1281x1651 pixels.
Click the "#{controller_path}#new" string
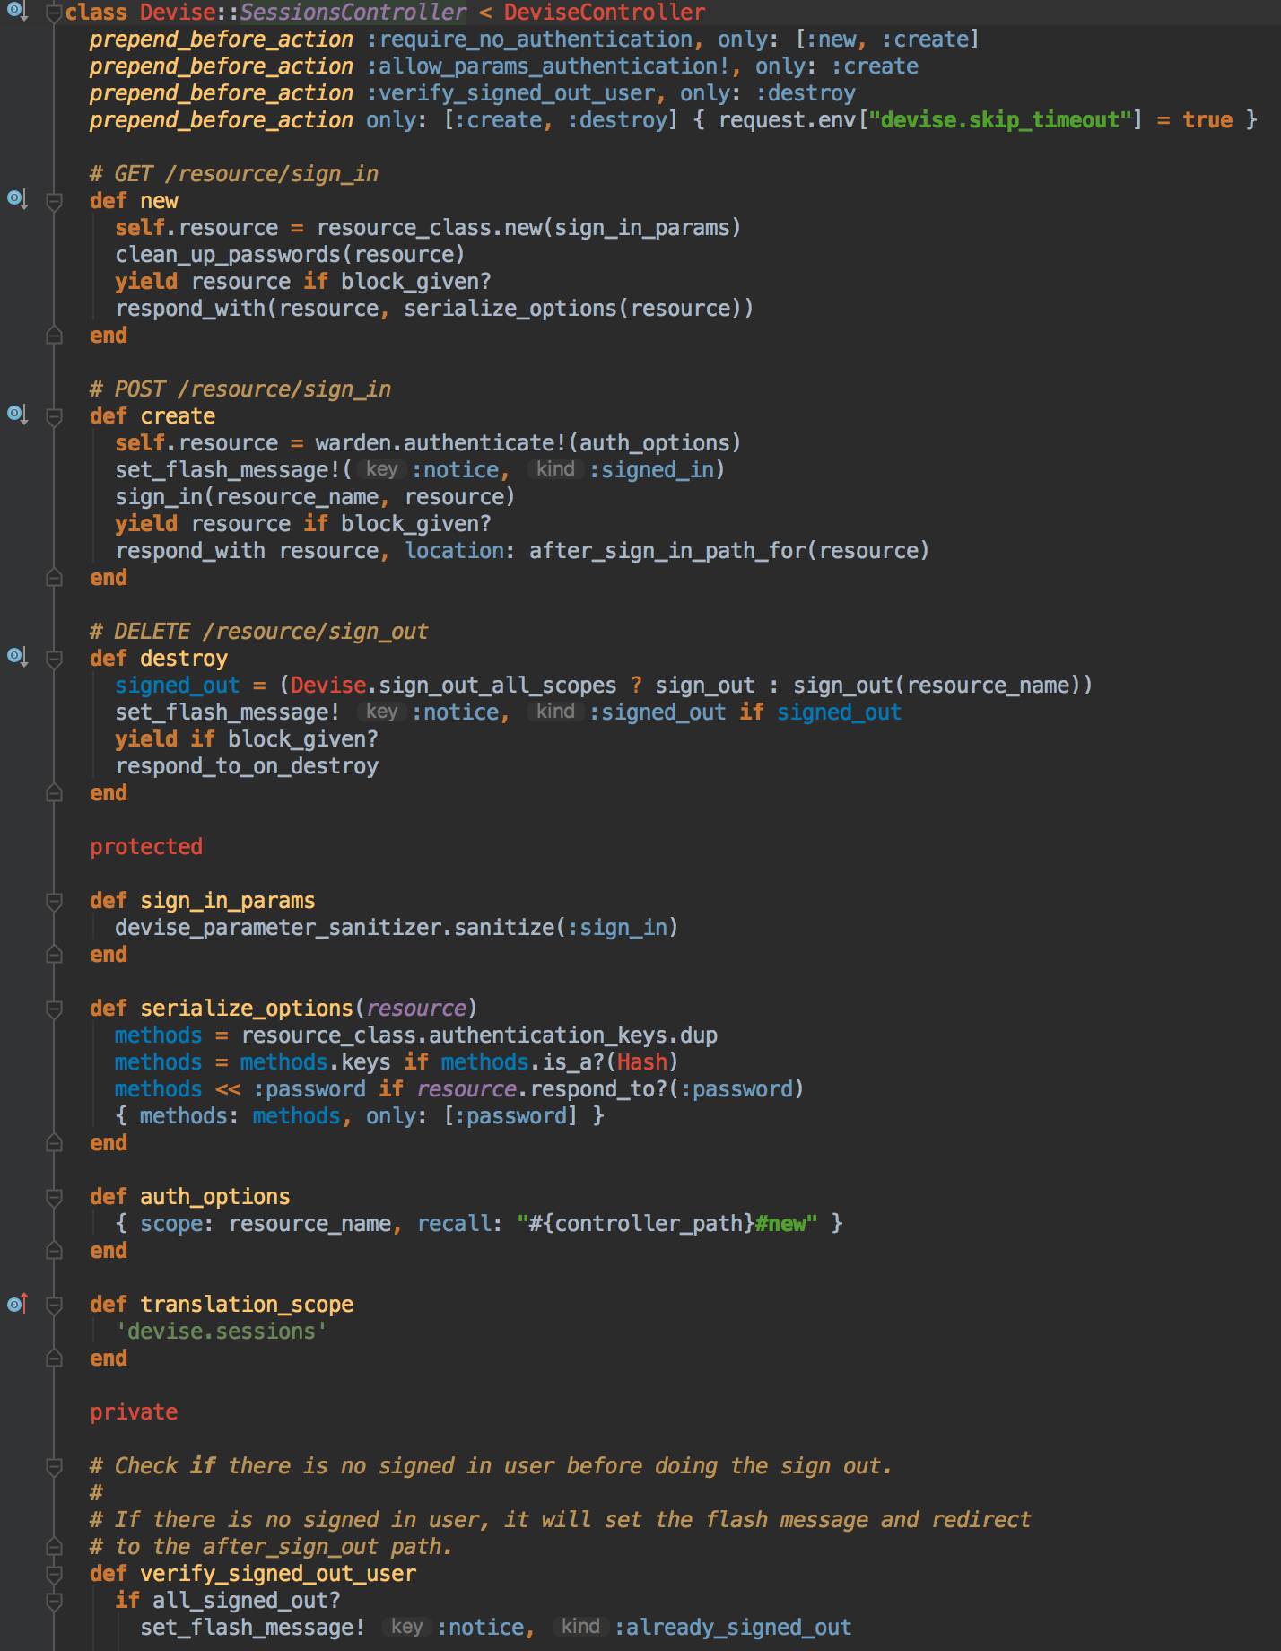pos(667,1224)
